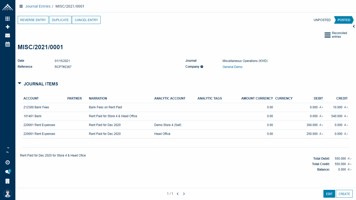Open the calendar icon in sidebar

click(x=8, y=44)
